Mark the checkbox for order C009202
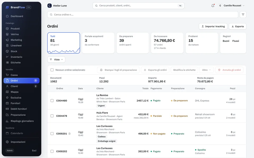254x158 pixels. tap(52, 151)
